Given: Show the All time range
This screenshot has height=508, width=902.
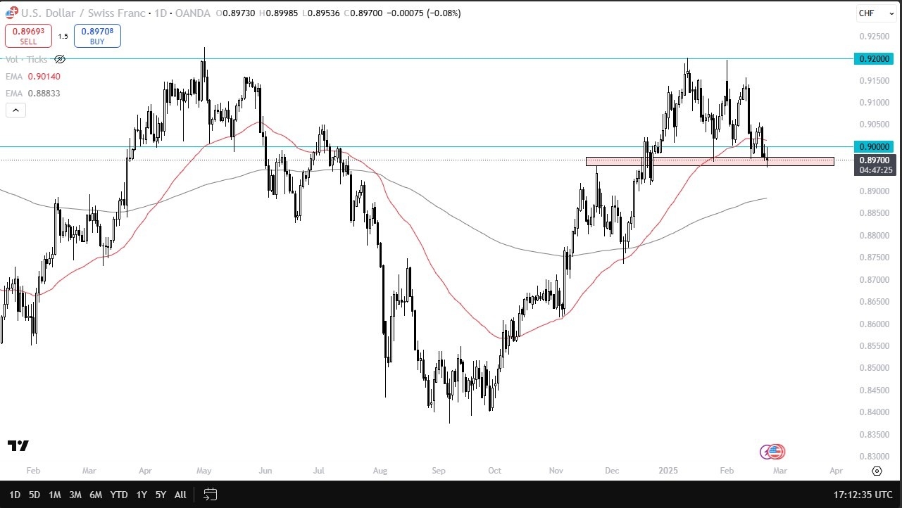Looking at the screenshot, I should click(180, 495).
